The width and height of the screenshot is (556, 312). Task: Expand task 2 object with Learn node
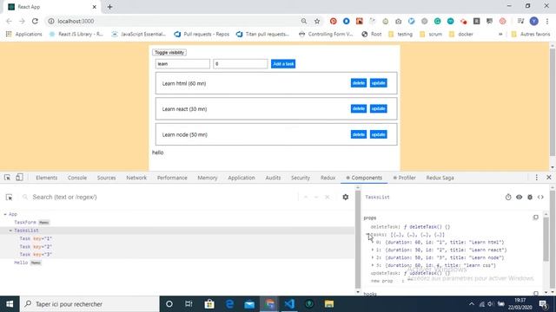tap(373, 257)
